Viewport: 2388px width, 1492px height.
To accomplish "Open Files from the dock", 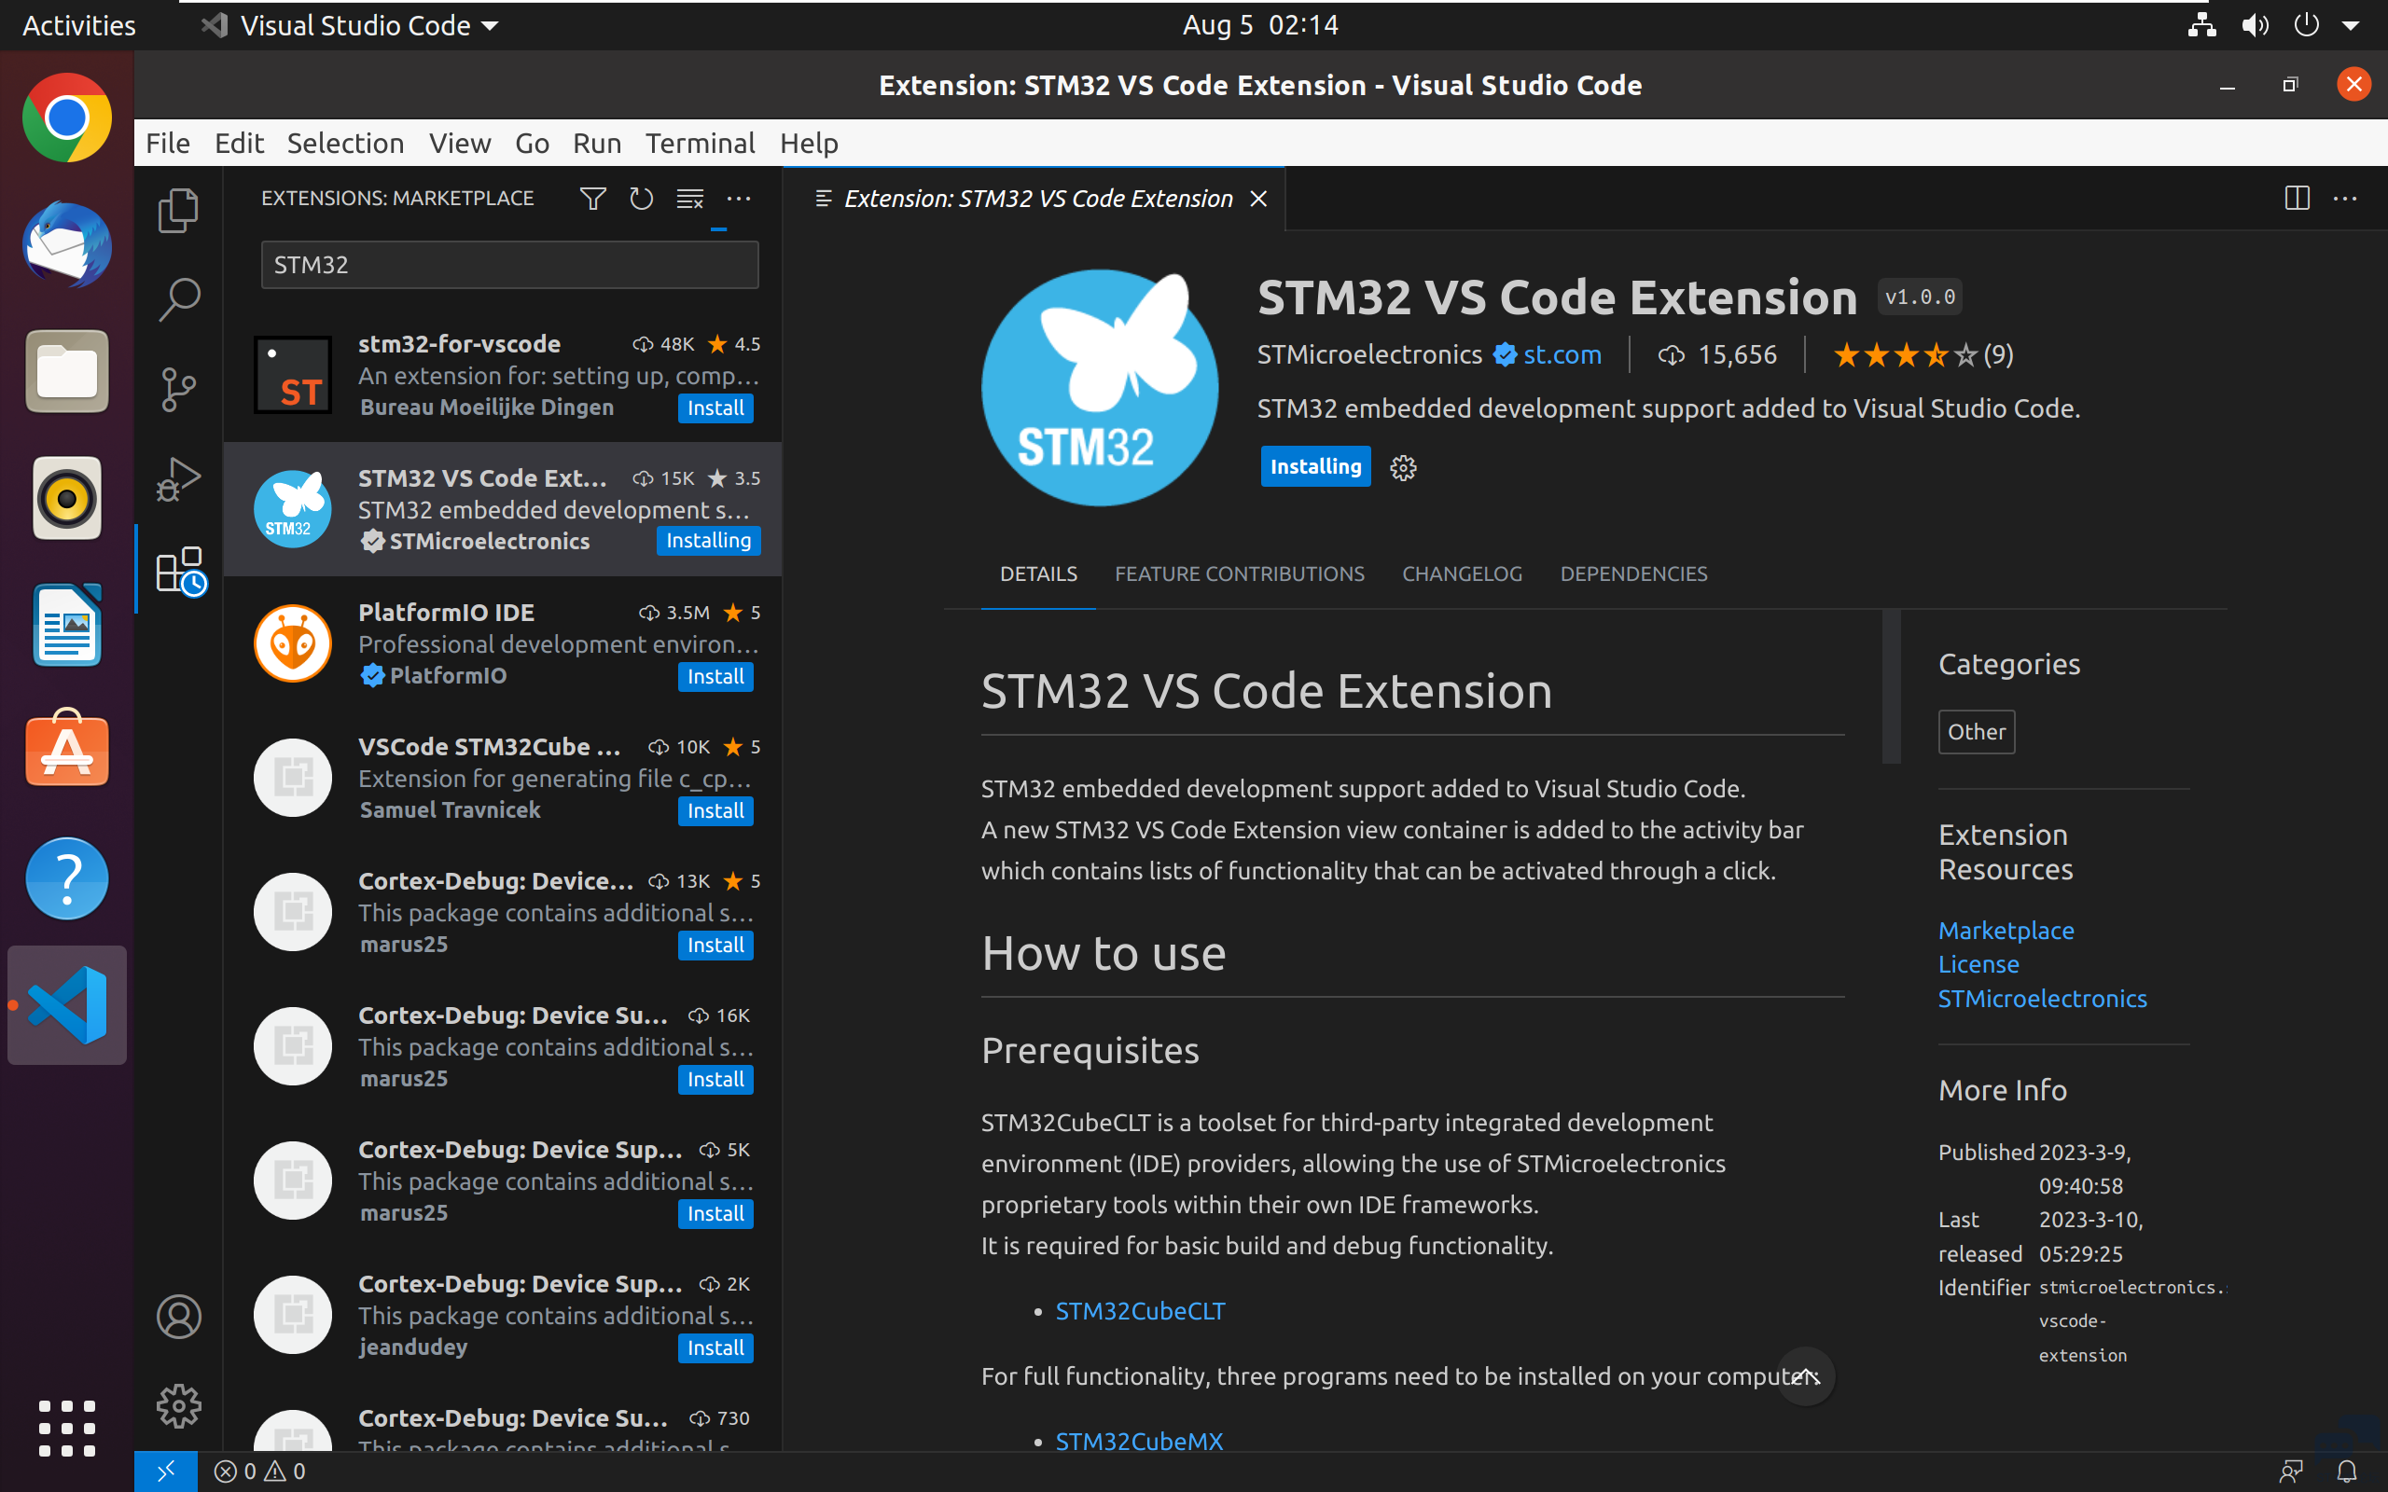I will pos(67,371).
